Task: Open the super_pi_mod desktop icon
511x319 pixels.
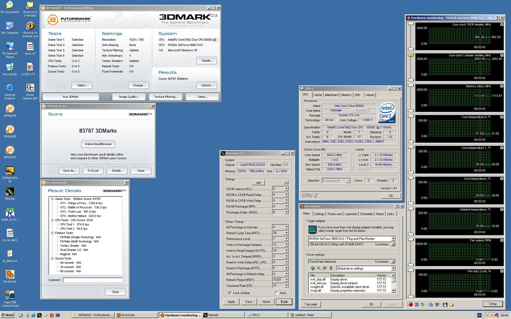Action: (10, 214)
